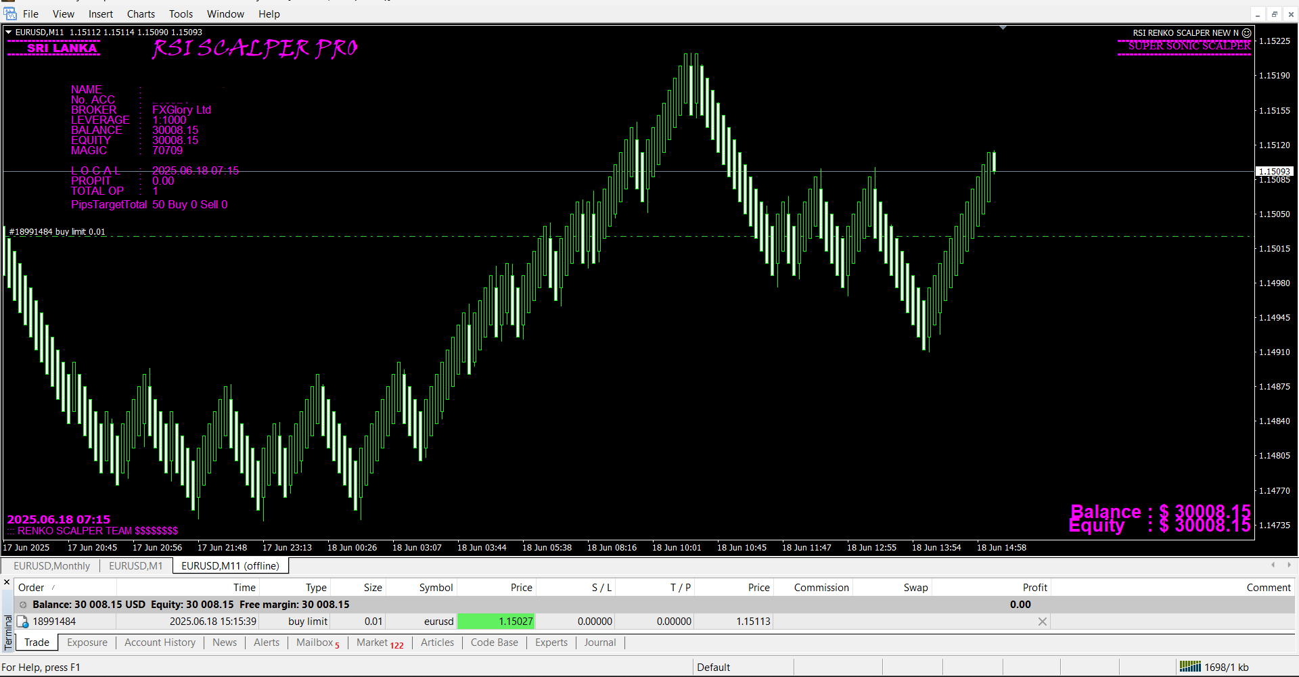
Task: Open the Charts menu
Action: (141, 14)
